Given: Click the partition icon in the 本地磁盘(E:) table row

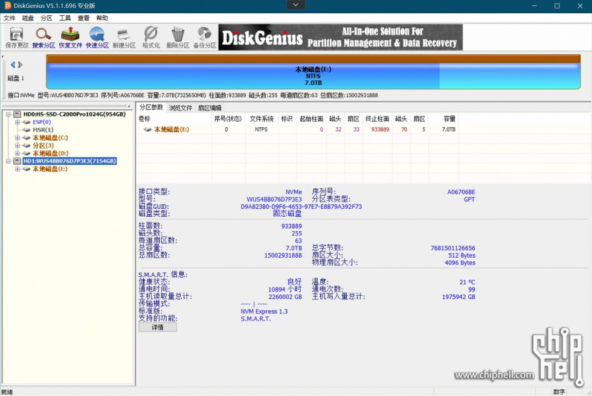Looking at the screenshot, I should [147, 129].
